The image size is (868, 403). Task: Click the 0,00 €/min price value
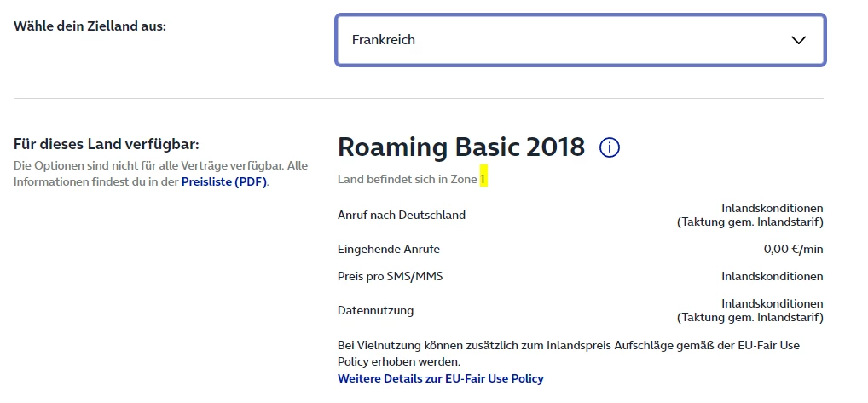pyautogui.click(x=793, y=249)
